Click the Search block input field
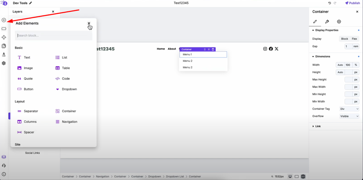Image resolution: width=363 pixels, height=180 pixels. [x=54, y=35]
